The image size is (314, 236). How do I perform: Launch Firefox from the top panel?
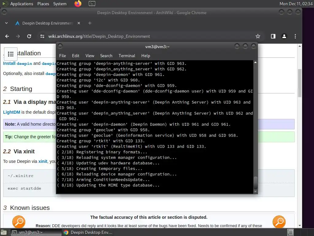[78, 4]
